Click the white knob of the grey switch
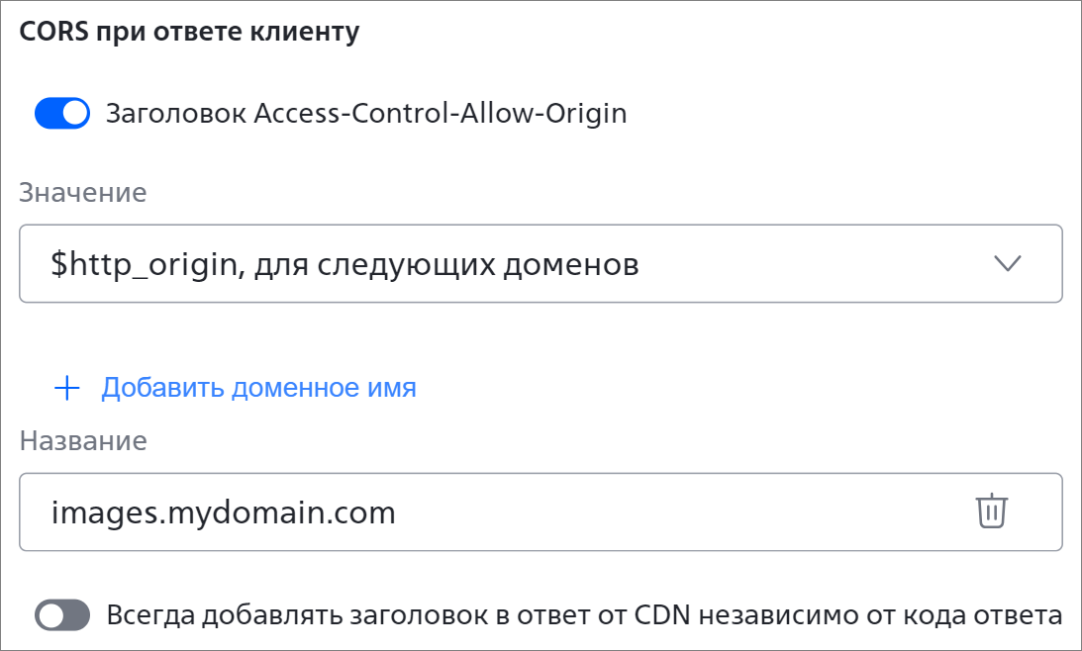 (x=50, y=615)
